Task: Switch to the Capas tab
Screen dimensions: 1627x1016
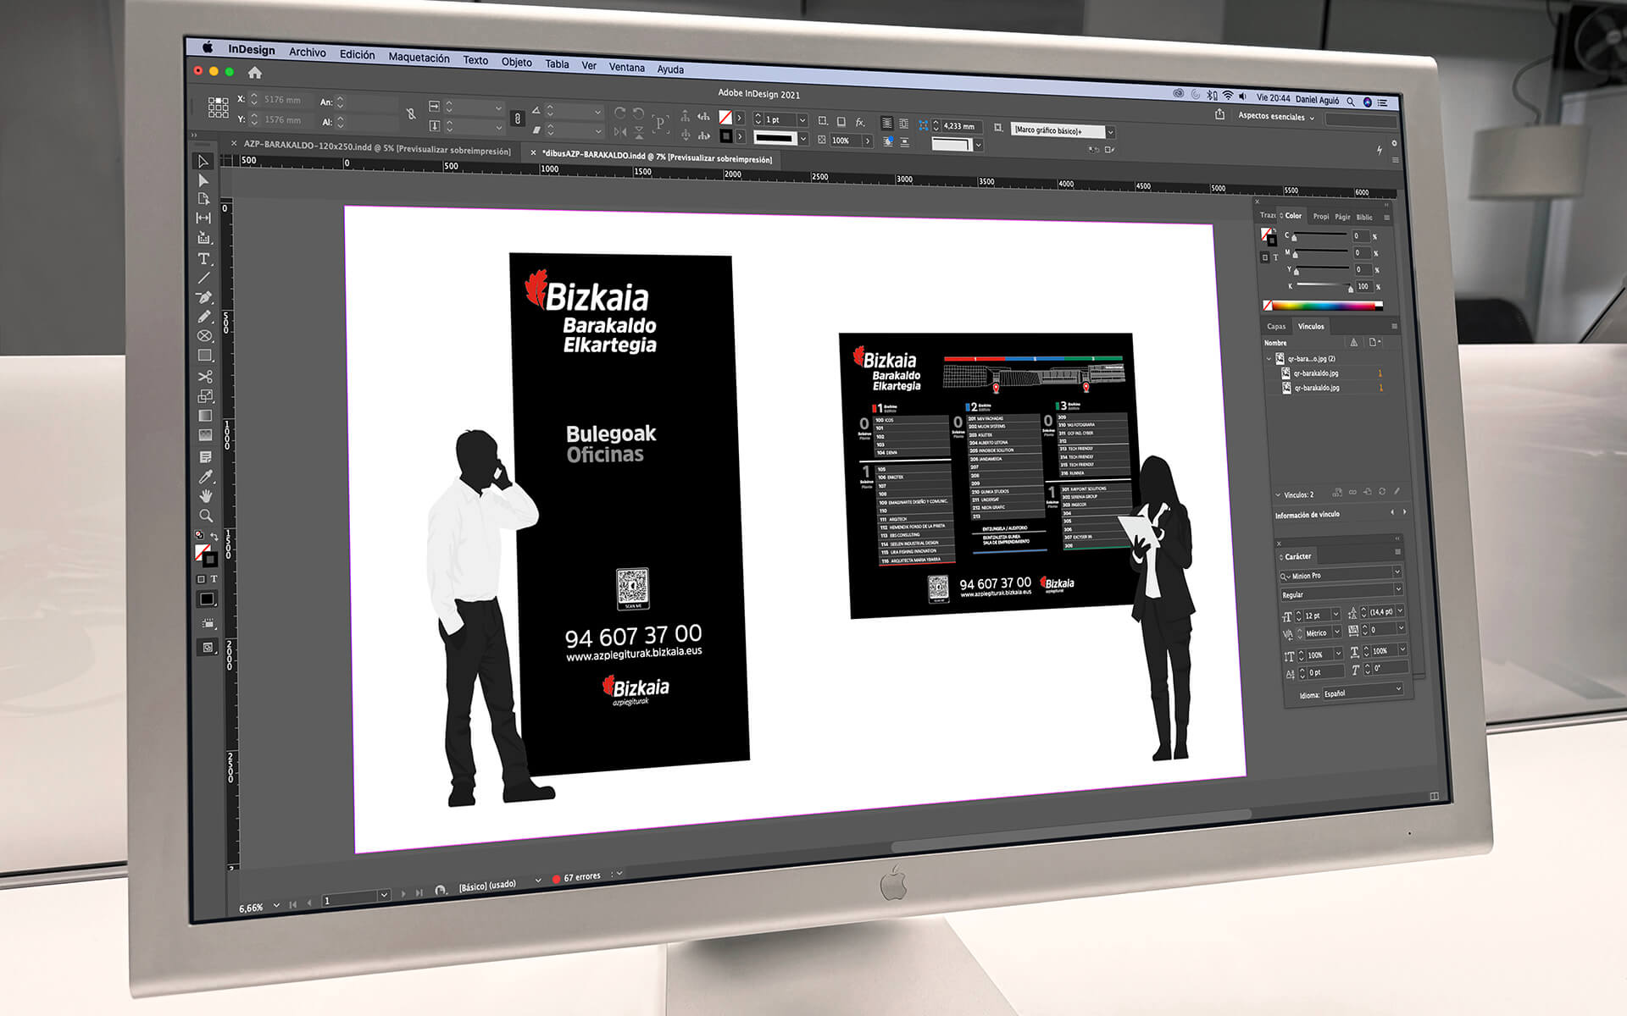Action: [1276, 326]
